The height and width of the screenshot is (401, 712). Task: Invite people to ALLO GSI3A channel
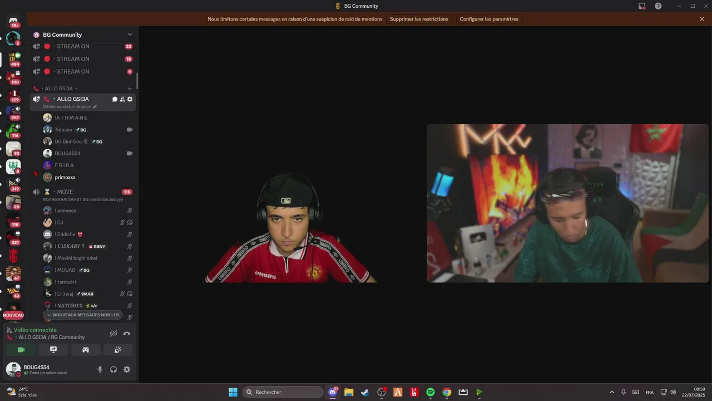point(122,99)
